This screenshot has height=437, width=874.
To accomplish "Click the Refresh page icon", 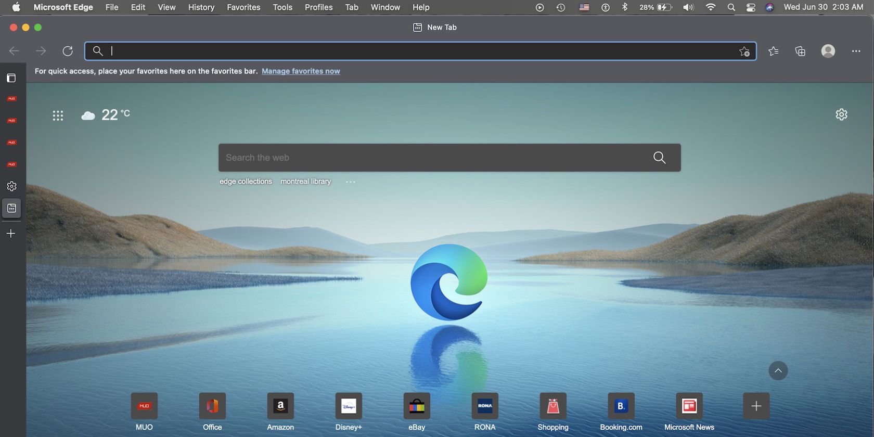I will click(68, 51).
